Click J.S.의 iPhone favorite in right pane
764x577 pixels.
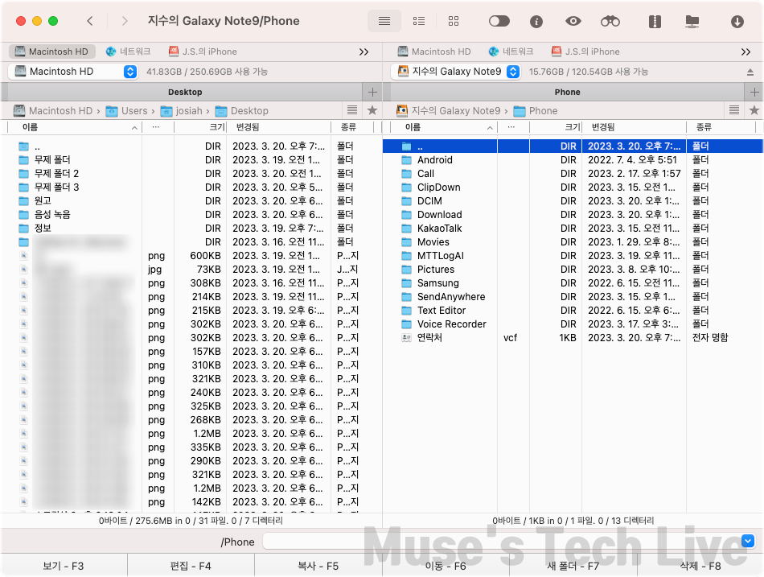coord(585,52)
